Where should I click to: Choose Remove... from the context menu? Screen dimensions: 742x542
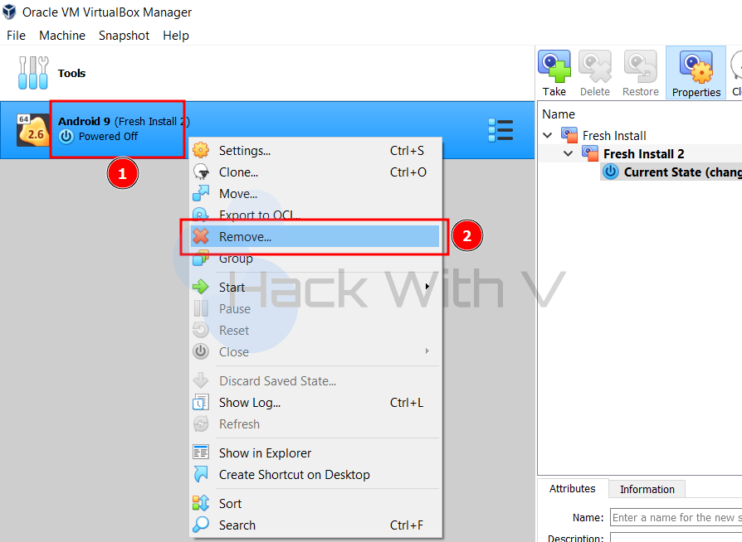(x=315, y=236)
